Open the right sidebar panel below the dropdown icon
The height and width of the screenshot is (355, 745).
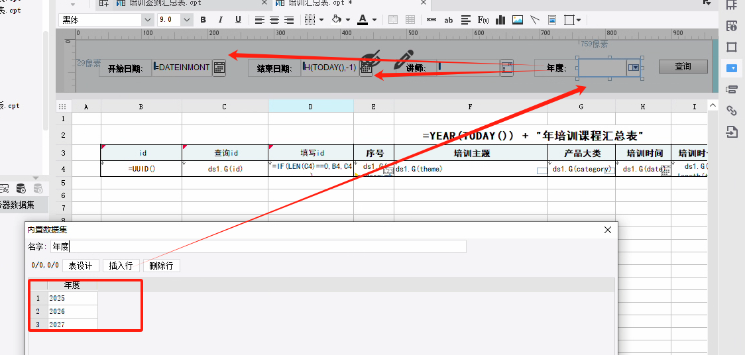pyautogui.click(x=732, y=89)
